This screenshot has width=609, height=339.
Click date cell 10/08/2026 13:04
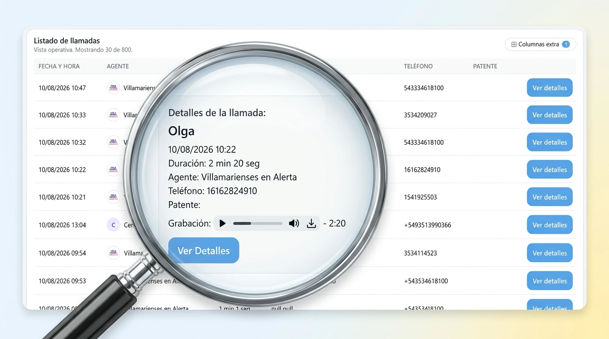(x=62, y=225)
